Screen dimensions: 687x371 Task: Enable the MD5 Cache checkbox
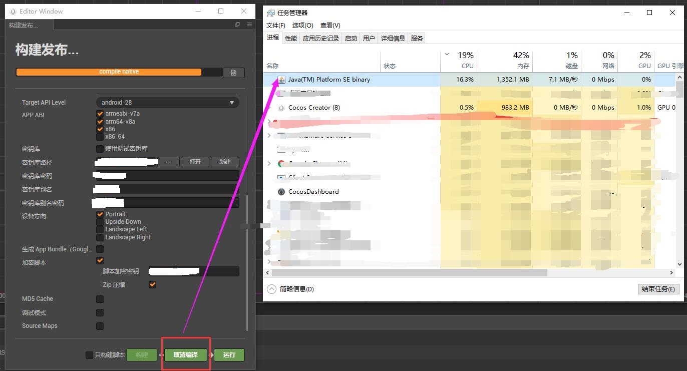pos(100,299)
